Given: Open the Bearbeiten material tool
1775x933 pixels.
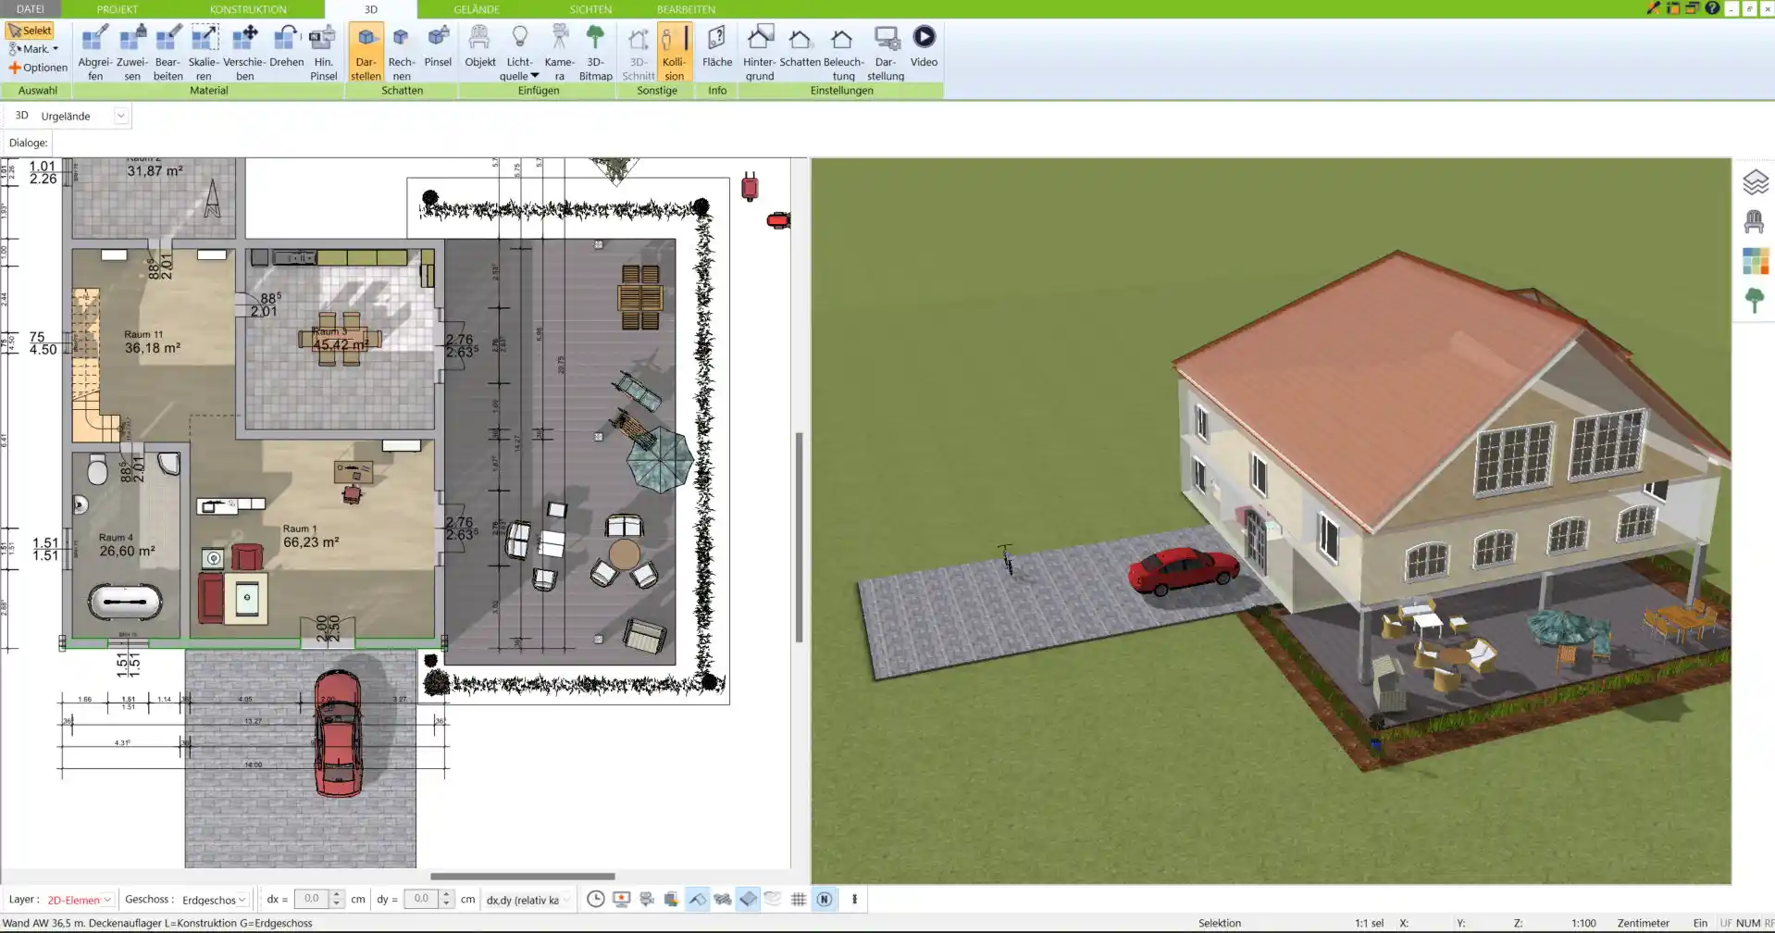Looking at the screenshot, I should 168,53.
